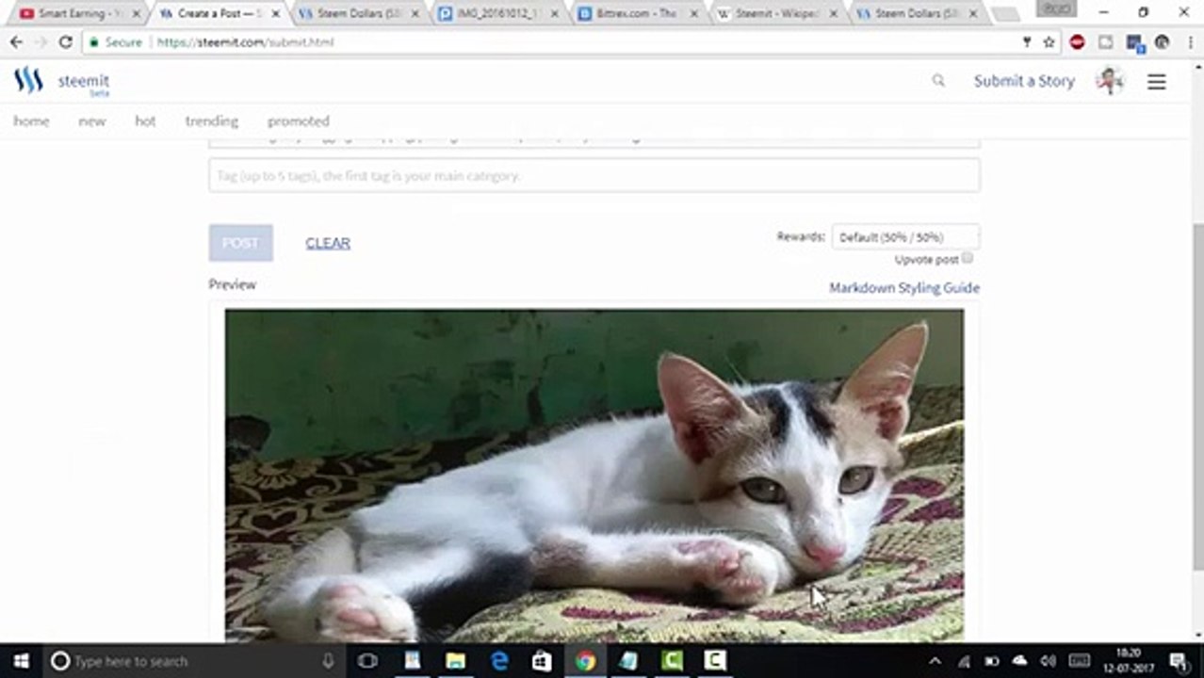1204x678 pixels.
Task: Click the tags input field
Action: click(x=594, y=176)
